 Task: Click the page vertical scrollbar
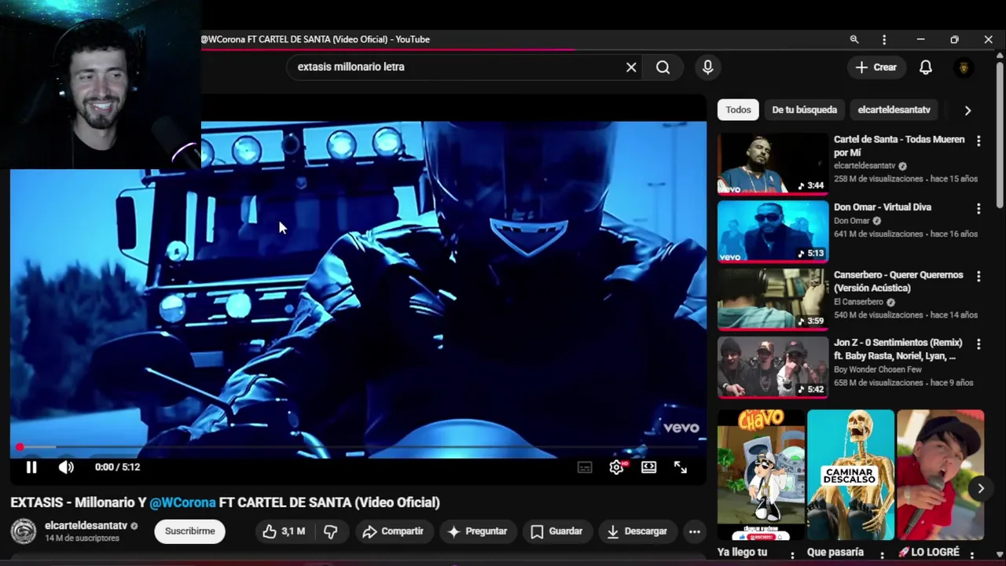(x=1000, y=134)
